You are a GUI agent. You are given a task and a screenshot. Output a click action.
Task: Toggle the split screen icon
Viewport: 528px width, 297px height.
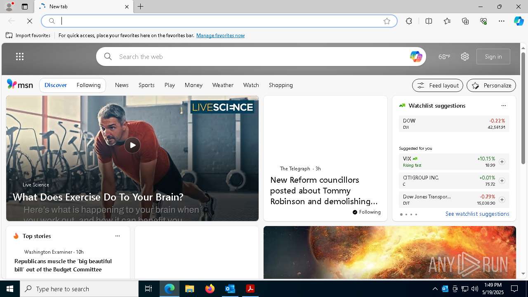[x=429, y=21]
